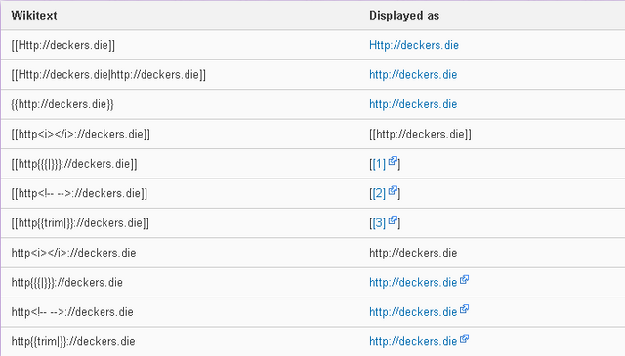This screenshot has width=625, height=356.
Task: Click plain http://deckers.die text in displayed column
Action: click(413, 253)
